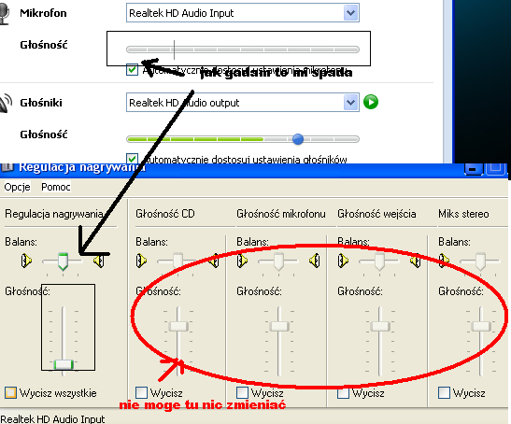511x424 pixels.
Task: Click left balance speaker icon under Głośność wejścia
Action: coord(343,261)
